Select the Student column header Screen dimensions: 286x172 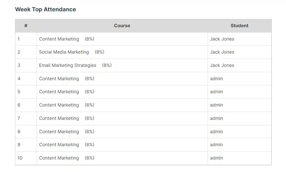[x=239, y=26]
